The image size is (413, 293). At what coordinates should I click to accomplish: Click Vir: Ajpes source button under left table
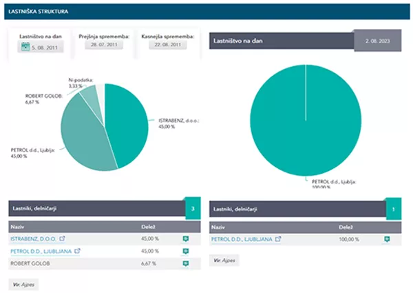[25, 283]
